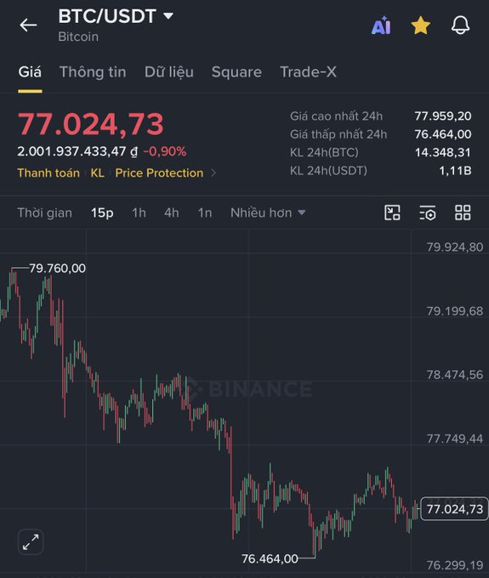Screen dimensions: 489x578
Task: Open the Trade-X tab
Action: (x=308, y=72)
